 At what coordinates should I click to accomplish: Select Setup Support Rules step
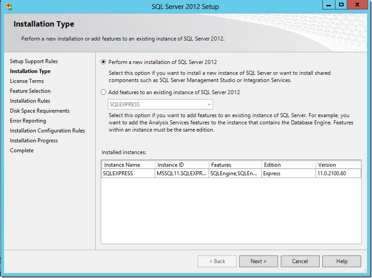(x=34, y=61)
